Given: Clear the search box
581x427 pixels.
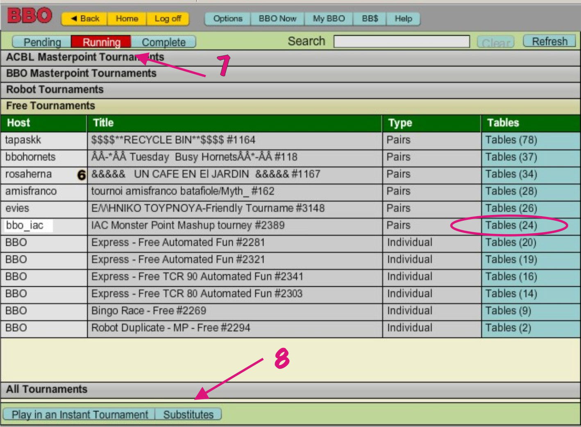Looking at the screenshot, I should click(496, 42).
